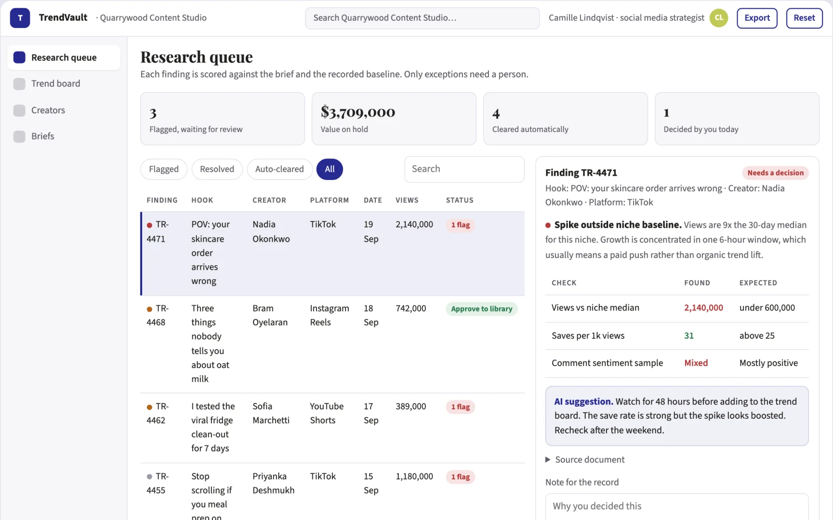
Task: Click the Mixed sentiment value
Action: pyautogui.click(x=696, y=363)
